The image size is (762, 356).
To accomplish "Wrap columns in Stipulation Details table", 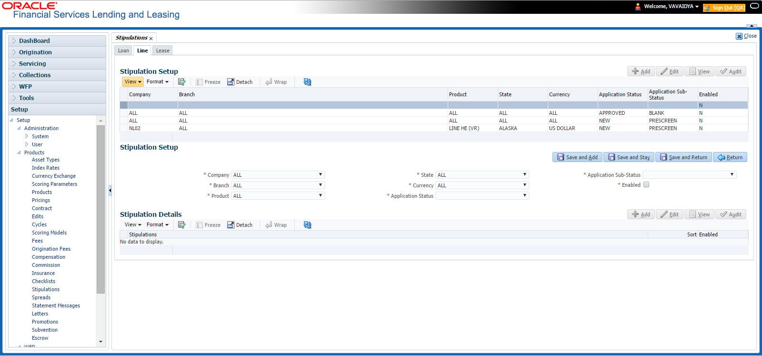I will pyautogui.click(x=276, y=225).
